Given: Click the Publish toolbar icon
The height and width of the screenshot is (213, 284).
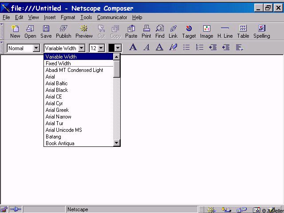Looking at the screenshot, I should point(63,32).
